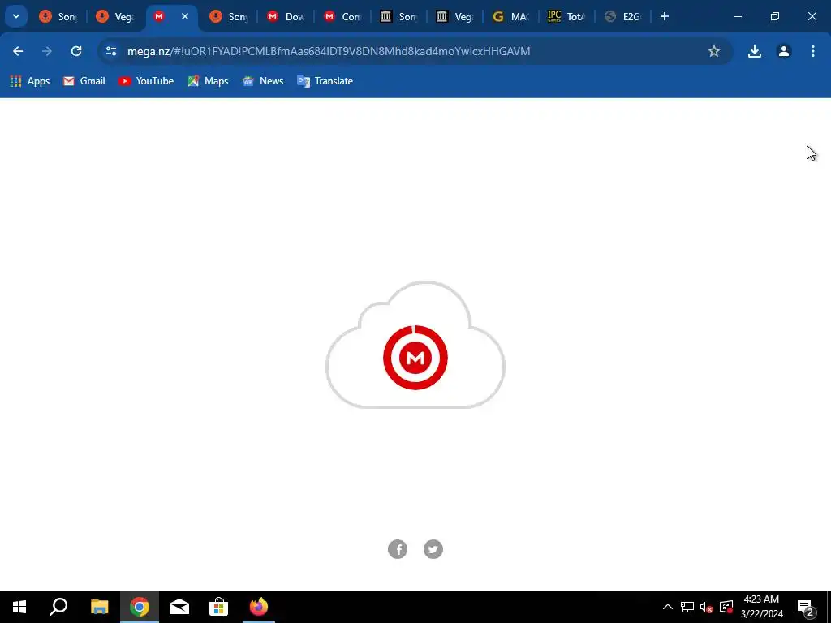The height and width of the screenshot is (623, 831).
Task: Switch to the 'MAG' tab
Action: tap(511, 17)
